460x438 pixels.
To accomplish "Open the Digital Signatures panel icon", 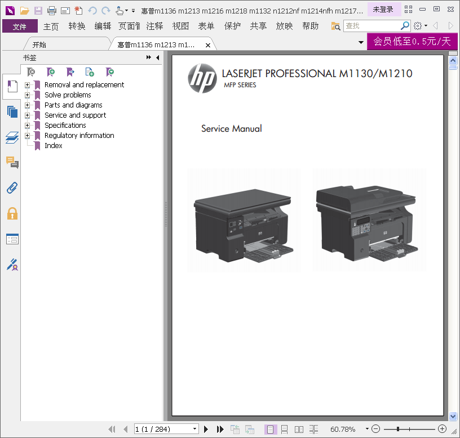I will [12, 265].
